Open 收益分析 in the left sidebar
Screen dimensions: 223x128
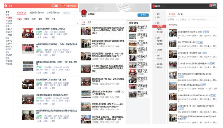[x=9, y=44]
